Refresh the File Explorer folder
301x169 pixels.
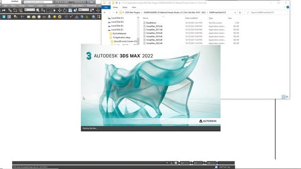click(x=240, y=13)
